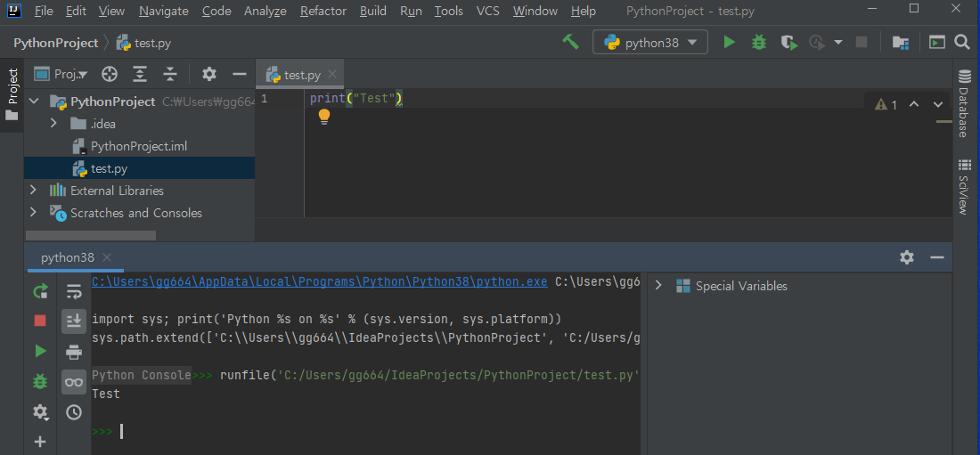Screen dimensions: 980x455
Task: Select the test.py editor tab
Action: pyautogui.click(x=301, y=75)
